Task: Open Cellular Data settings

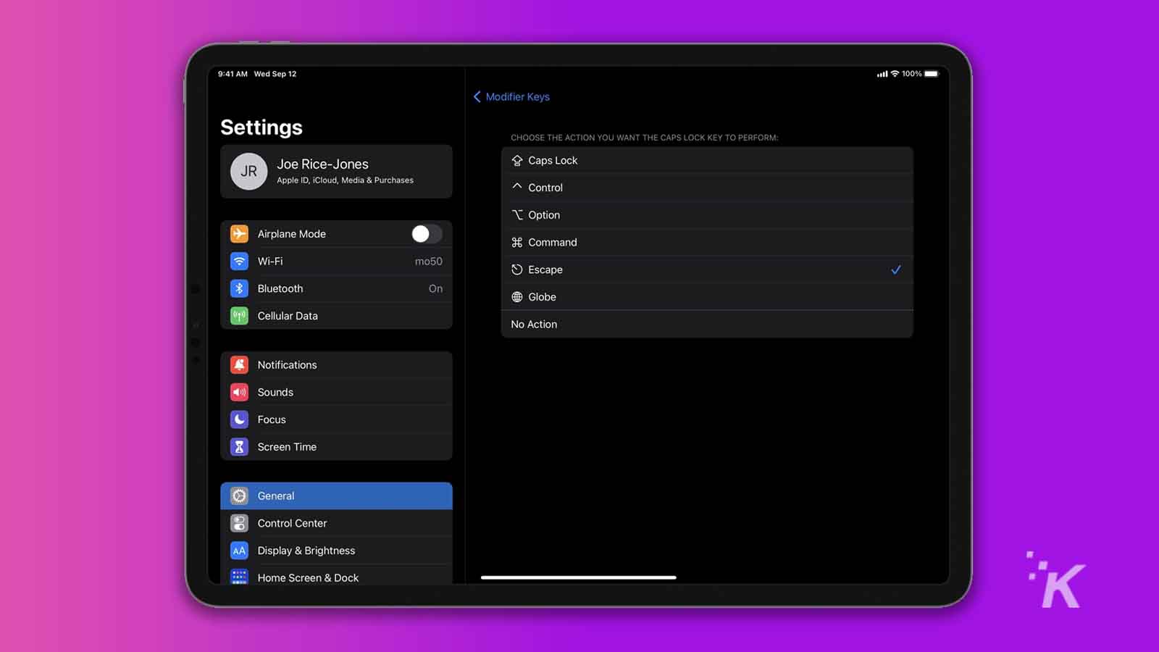Action: coord(336,316)
